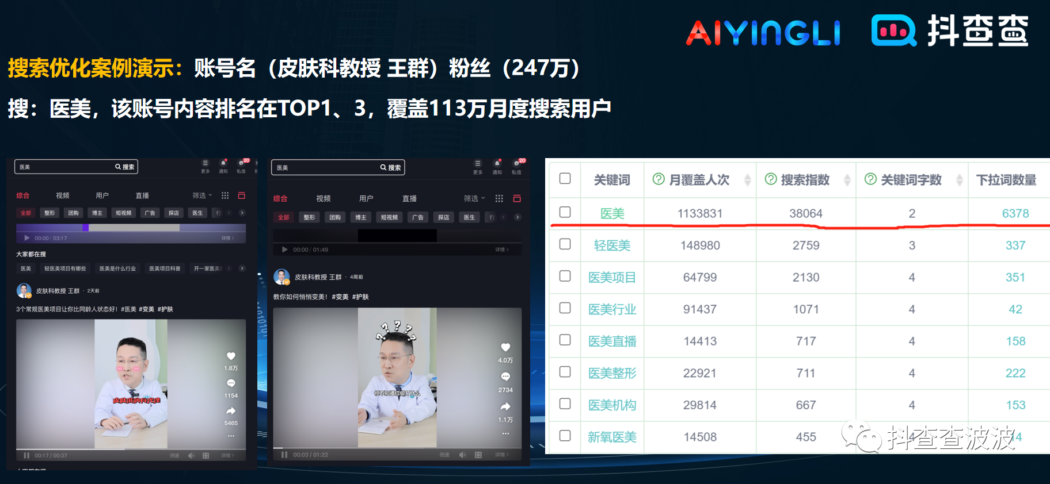1050x484 pixels.
Task: Click help icon beside 关键词字数 header
Action: [871, 179]
